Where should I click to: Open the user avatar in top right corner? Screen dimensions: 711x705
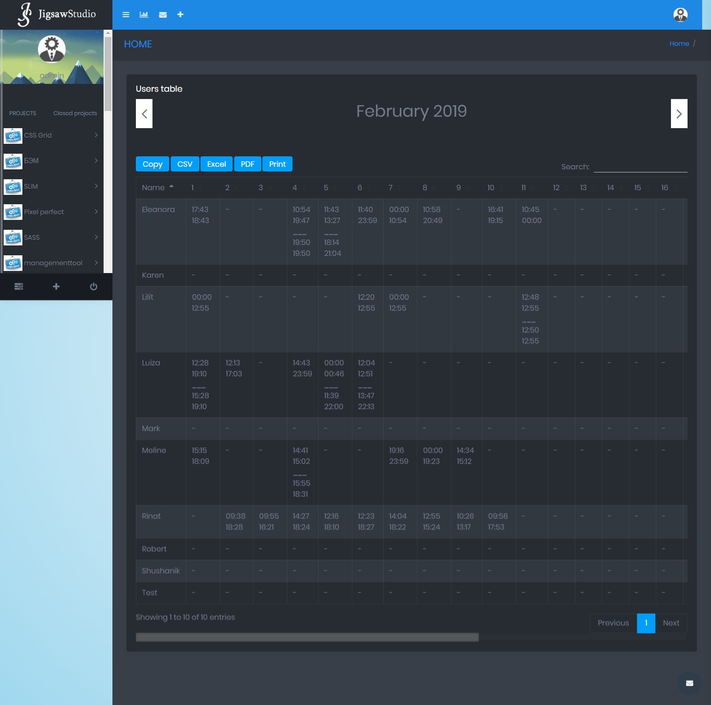[x=680, y=15]
